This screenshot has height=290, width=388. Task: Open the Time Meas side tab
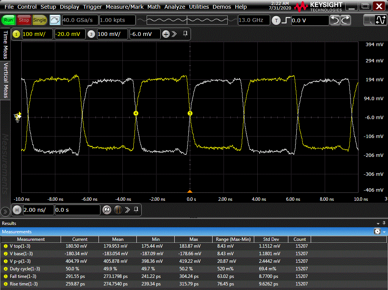tap(5, 45)
